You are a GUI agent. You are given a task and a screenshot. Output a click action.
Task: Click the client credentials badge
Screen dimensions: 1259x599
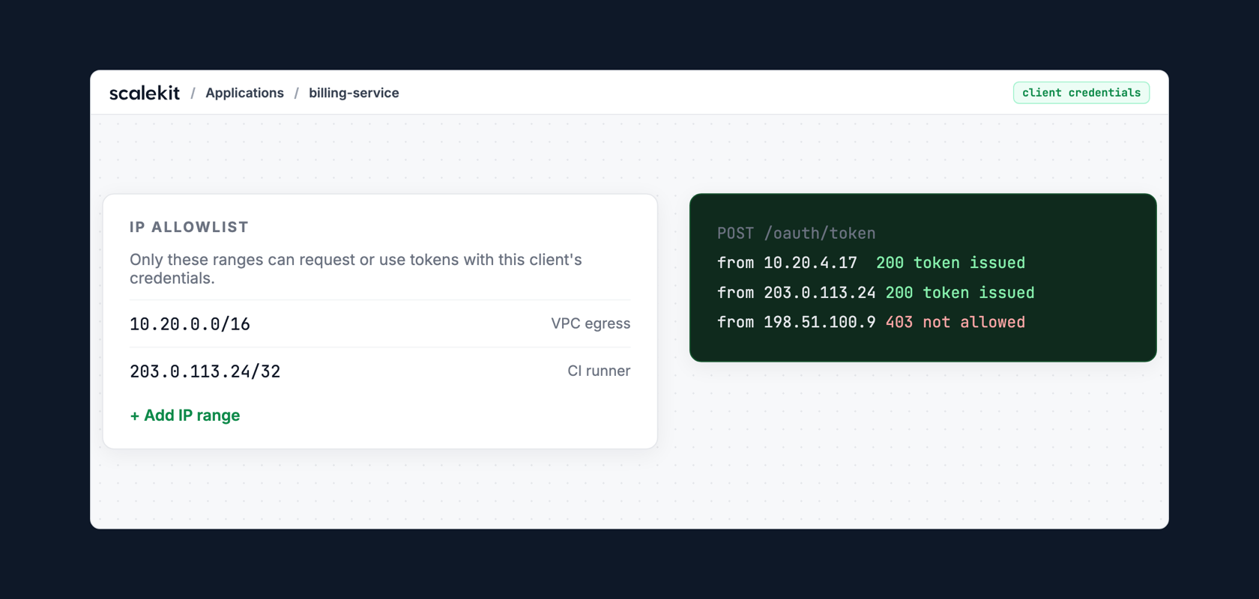pos(1081,93)
